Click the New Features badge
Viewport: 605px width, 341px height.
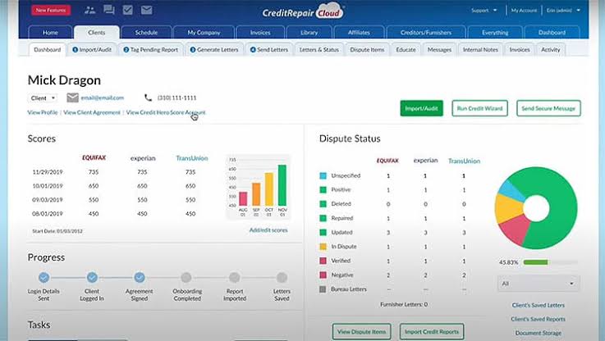(51, 11)
